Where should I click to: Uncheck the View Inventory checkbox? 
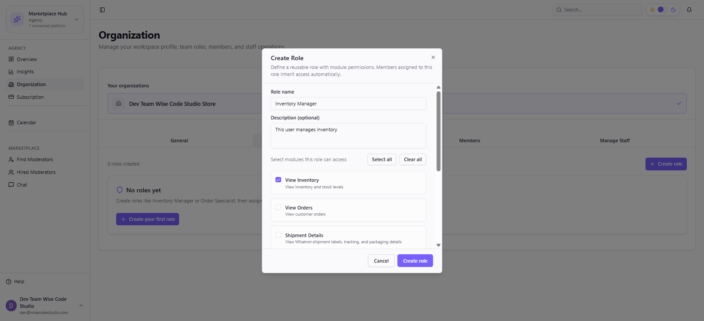[x=278, y=180]
